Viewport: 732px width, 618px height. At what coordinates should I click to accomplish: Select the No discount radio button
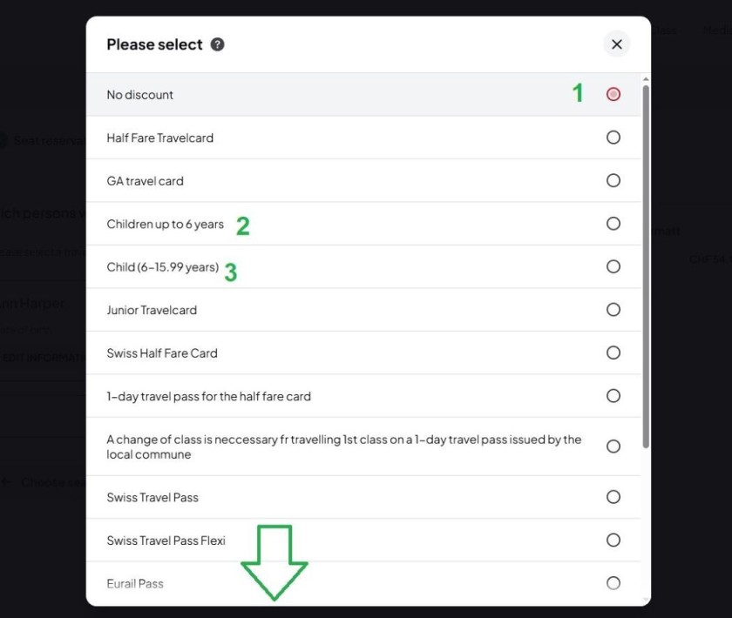(613, 93)
